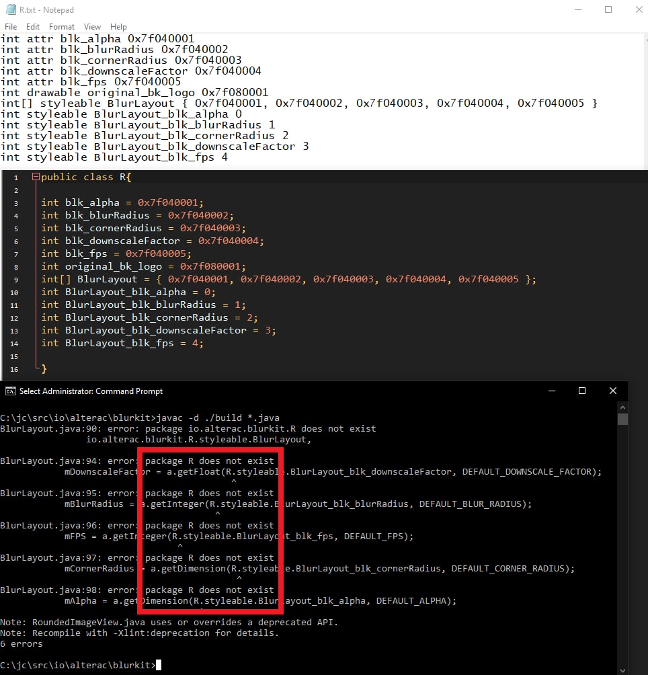Click 'Note: Recompile with -Xlint:deprecation' line
The width and height of the screenshot is (648, 675).
tap(139, 633)
